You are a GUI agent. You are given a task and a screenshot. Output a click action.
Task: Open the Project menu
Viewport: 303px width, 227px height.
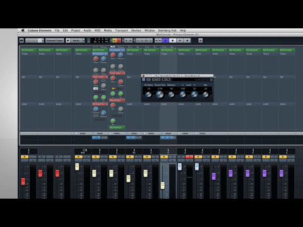(x=76, y=30)
